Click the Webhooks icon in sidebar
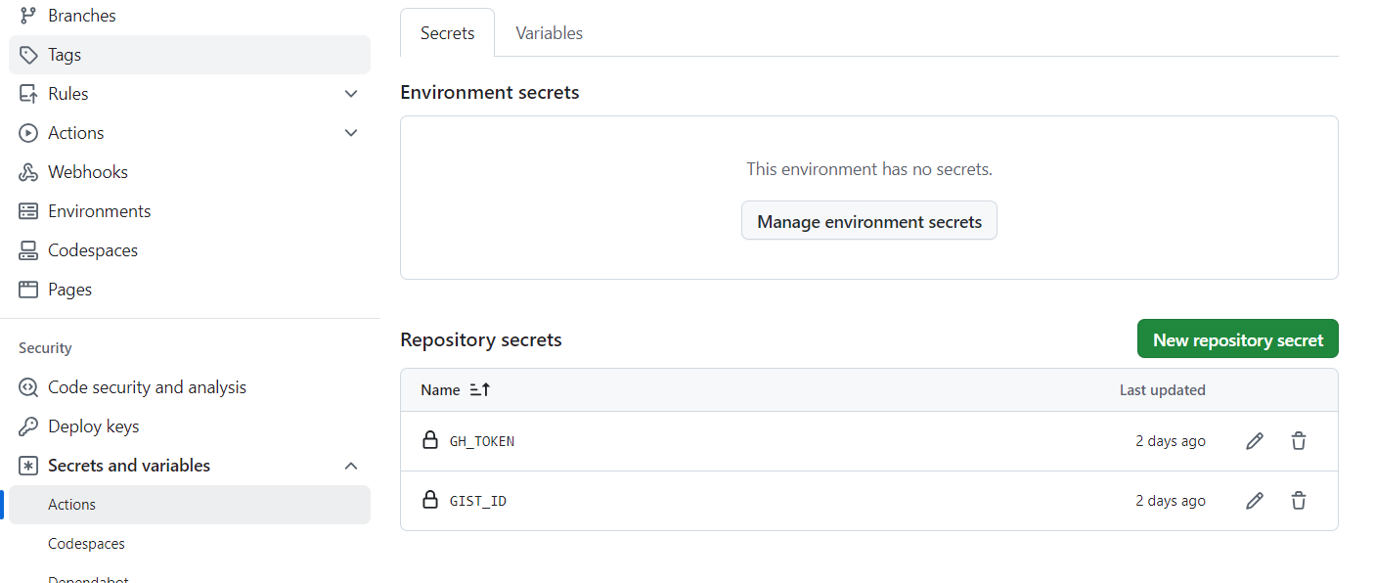 coord(28,172)
